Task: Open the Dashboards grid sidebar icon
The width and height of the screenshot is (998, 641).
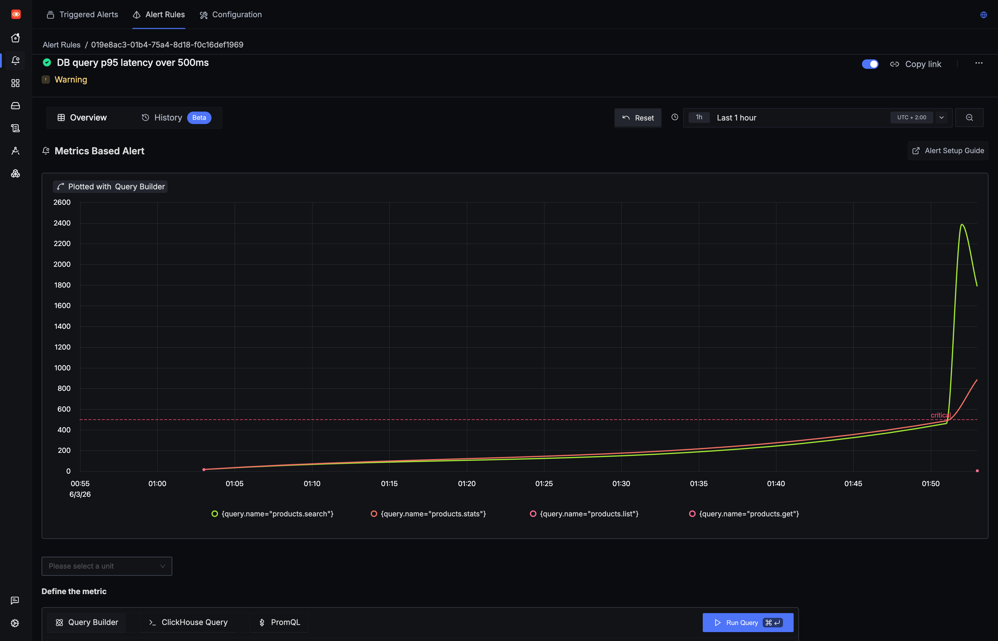Action: 15,83
